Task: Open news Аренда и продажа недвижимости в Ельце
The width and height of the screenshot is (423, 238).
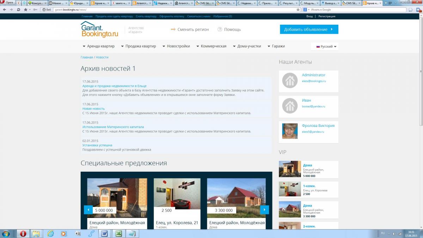Action: (x=114, y=86)
